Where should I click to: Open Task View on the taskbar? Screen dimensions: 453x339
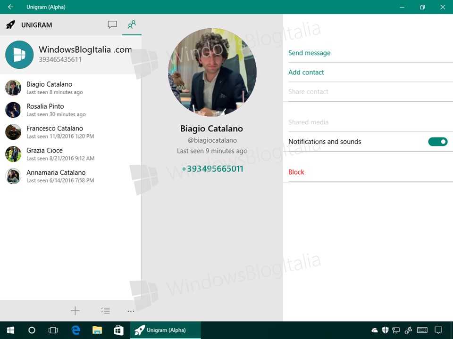click(x=53, y=330)
